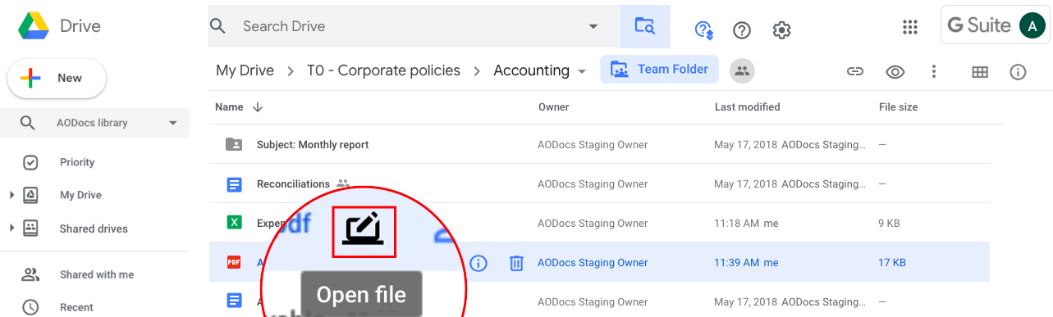Click the shared people icon next to Reconciliations
Viewport: 1053px width, 317px height.
[x=343, y=184]
